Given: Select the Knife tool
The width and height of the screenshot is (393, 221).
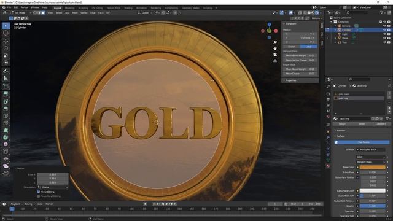Looking at the screenshot, I should click(x=6, y=123).
